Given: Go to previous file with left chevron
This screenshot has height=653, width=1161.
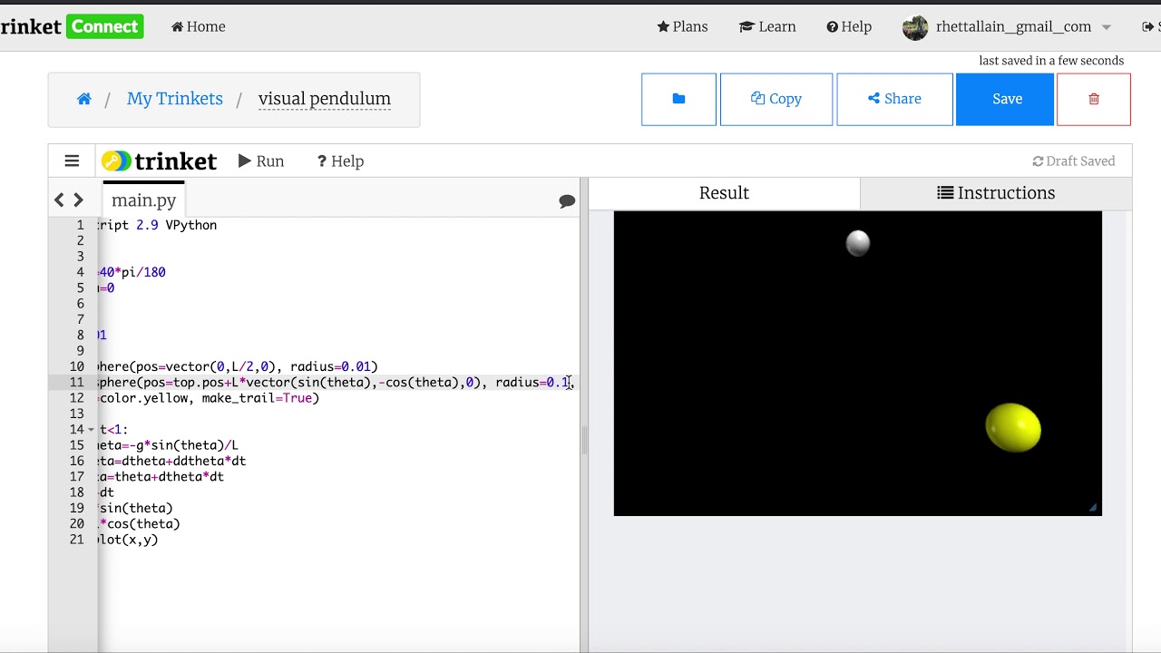Looking at the screenshot, I should click(60, 200).
